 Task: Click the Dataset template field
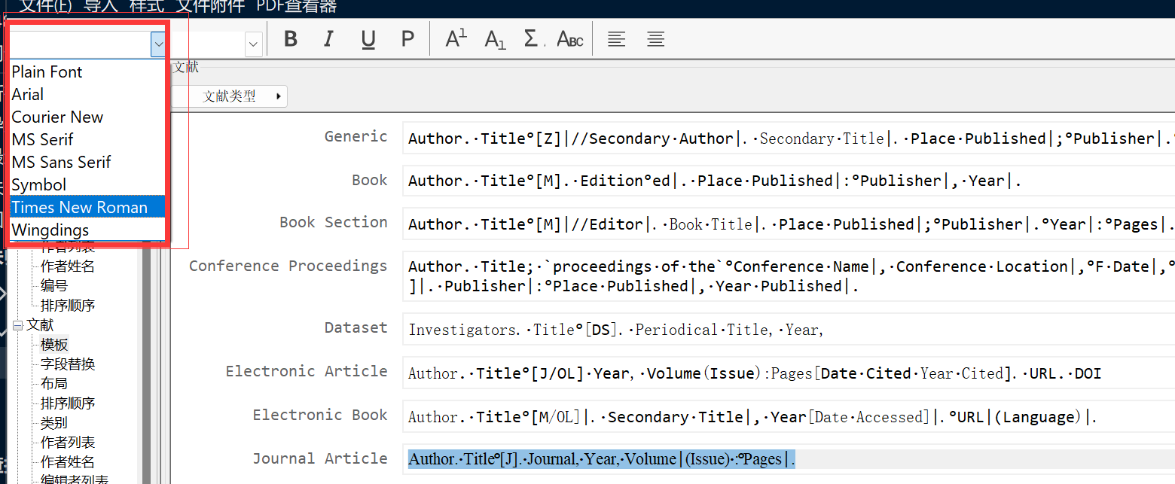point(789,330)
